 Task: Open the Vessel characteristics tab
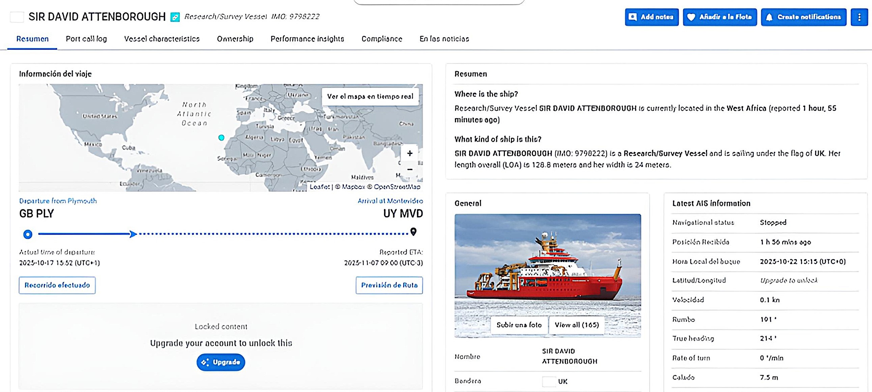162,39
